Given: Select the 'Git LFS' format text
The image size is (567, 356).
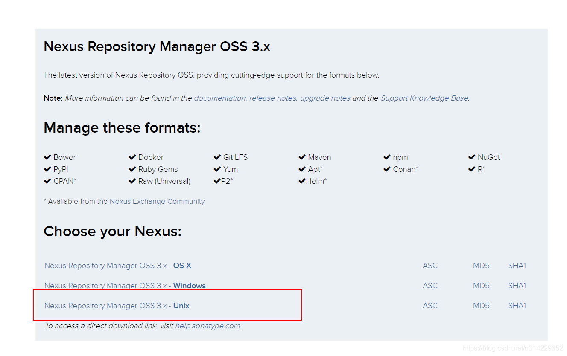Looking at the screenshot, I should point(235,157).
